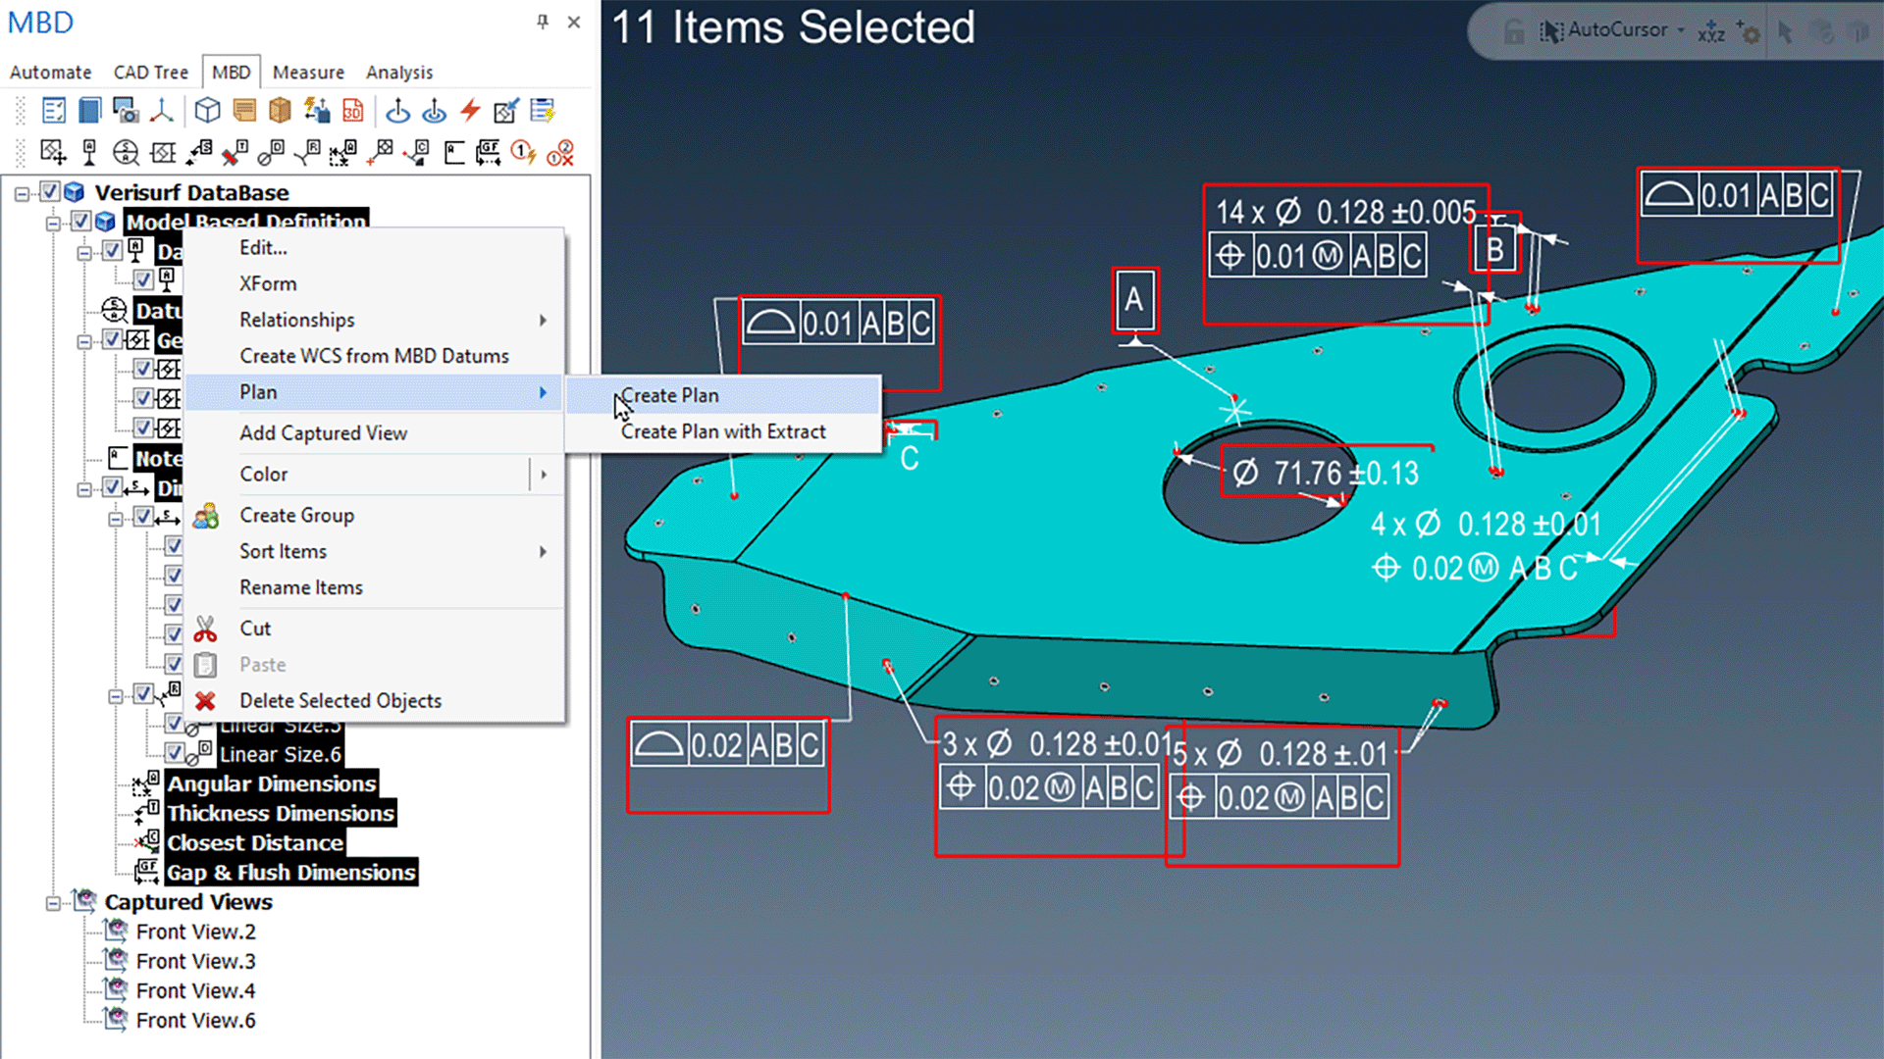Open the Relationships submenu
Screen dimensions: 1884x1059
(374, 320)
